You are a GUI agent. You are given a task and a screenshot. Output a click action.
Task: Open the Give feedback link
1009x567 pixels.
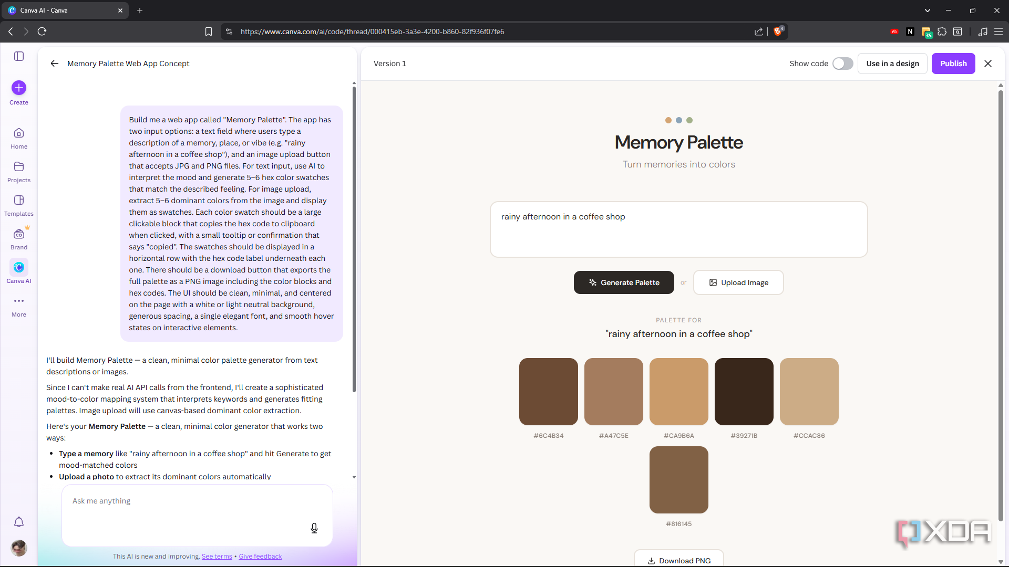pos(260,556)
